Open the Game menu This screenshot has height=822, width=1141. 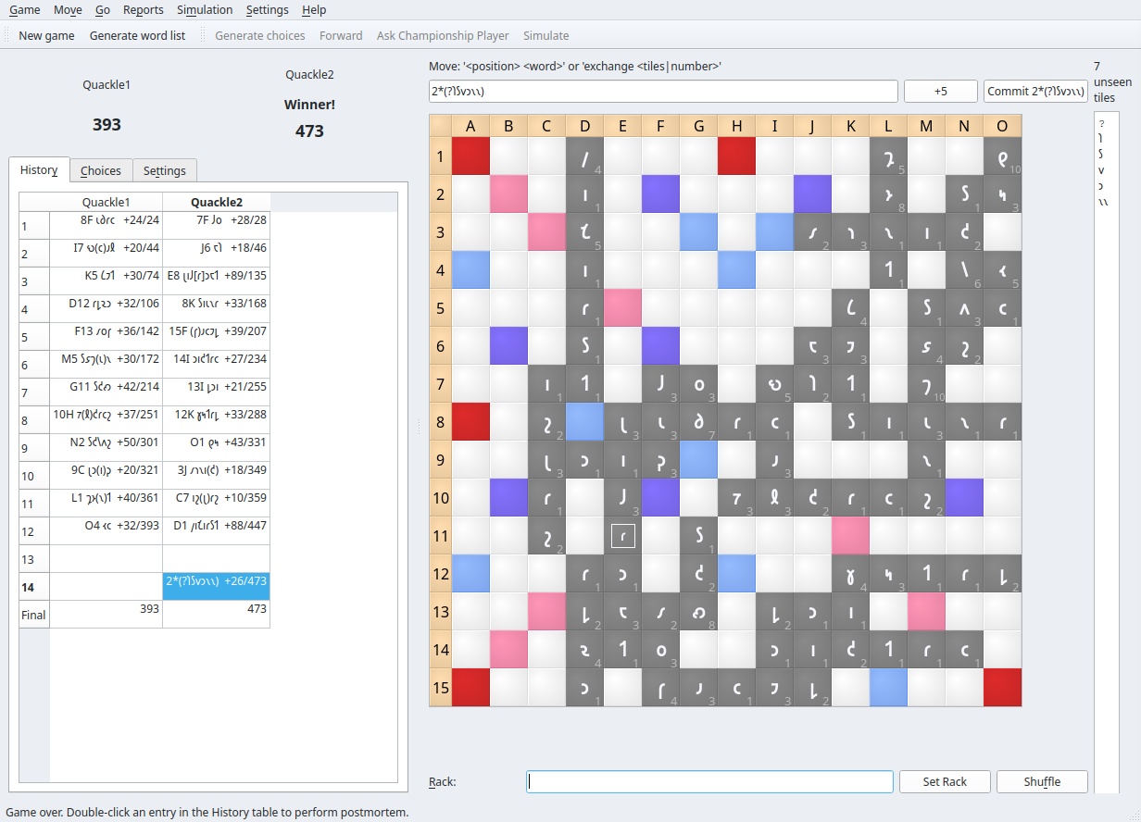pos(25,10)
